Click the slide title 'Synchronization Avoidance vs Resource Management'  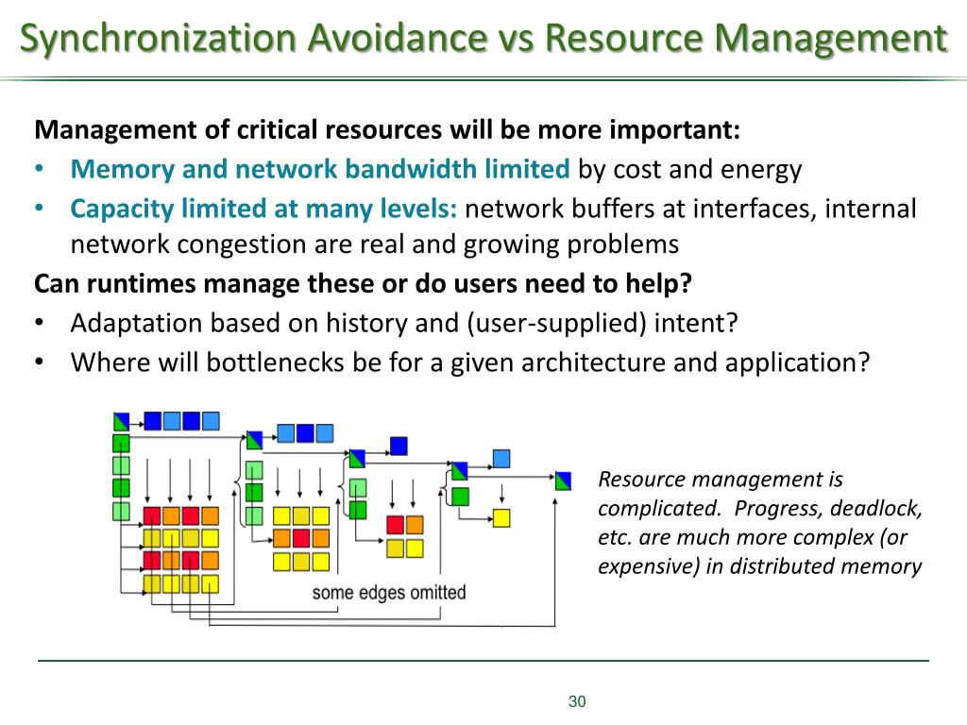483,38
